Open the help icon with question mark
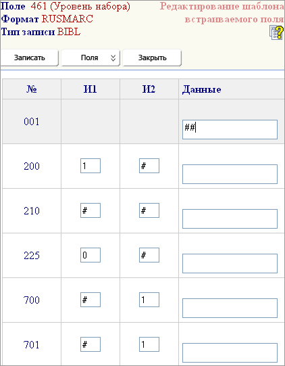This screenshot has height=366, width=285. click(277, 33)
